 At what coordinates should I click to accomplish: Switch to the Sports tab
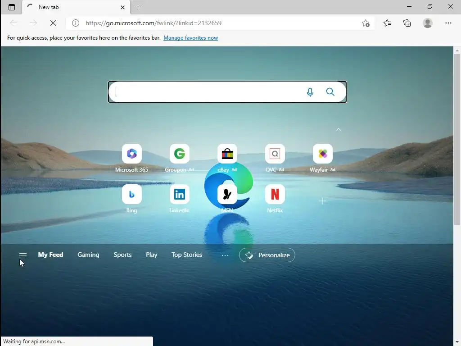click(122, 255)
